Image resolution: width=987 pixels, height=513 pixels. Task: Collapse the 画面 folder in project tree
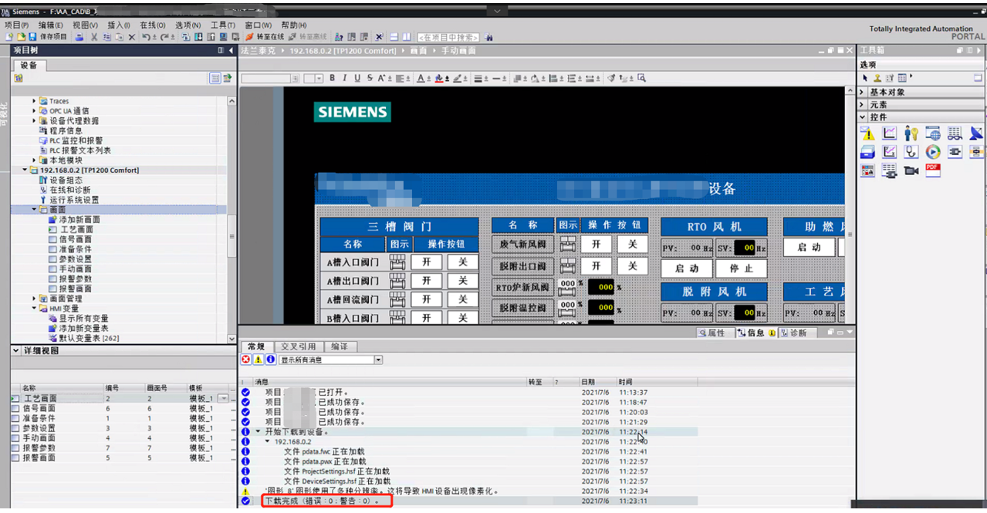[34, 209]
